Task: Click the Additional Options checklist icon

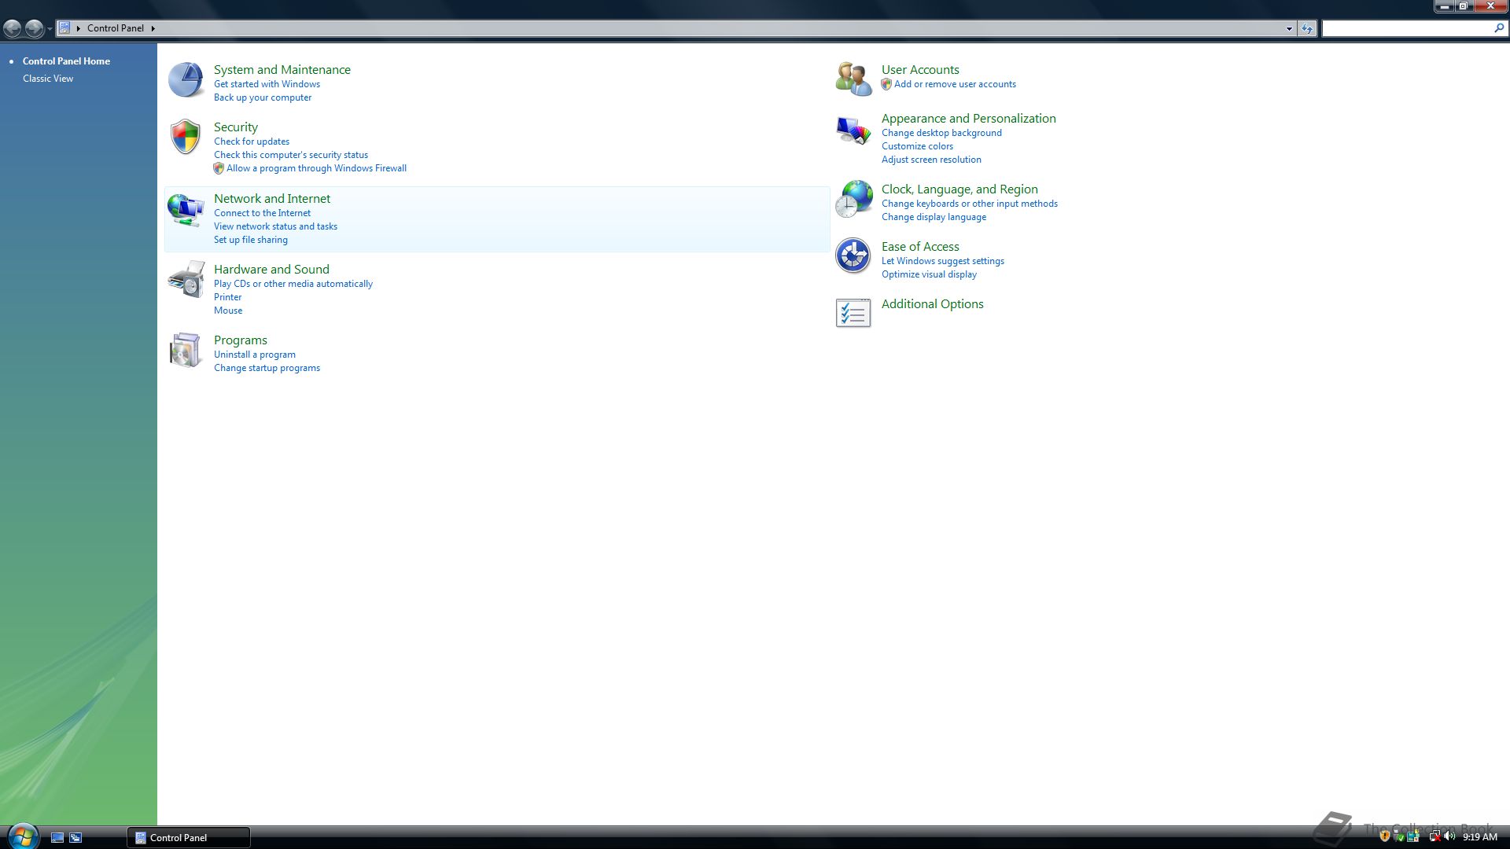Action: [x=853, y=313]
